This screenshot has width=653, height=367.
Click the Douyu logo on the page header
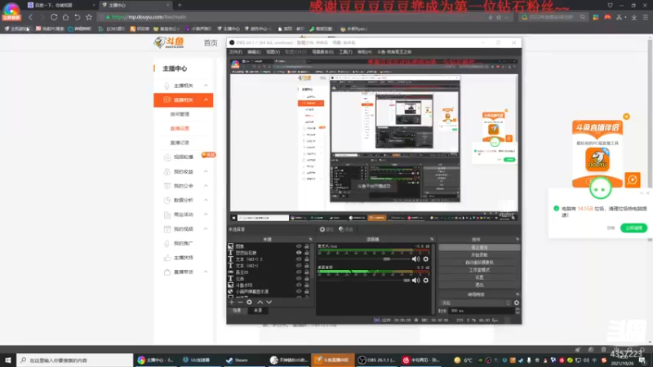(169, 42)
